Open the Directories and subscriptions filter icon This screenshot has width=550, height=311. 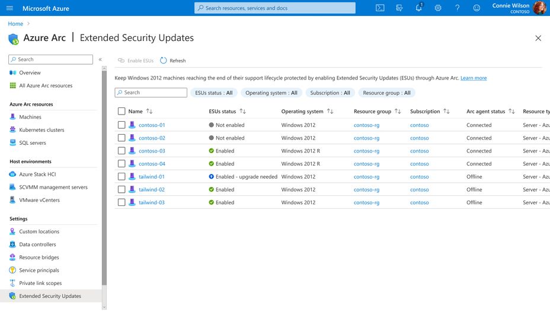click(x=399, y=8)
